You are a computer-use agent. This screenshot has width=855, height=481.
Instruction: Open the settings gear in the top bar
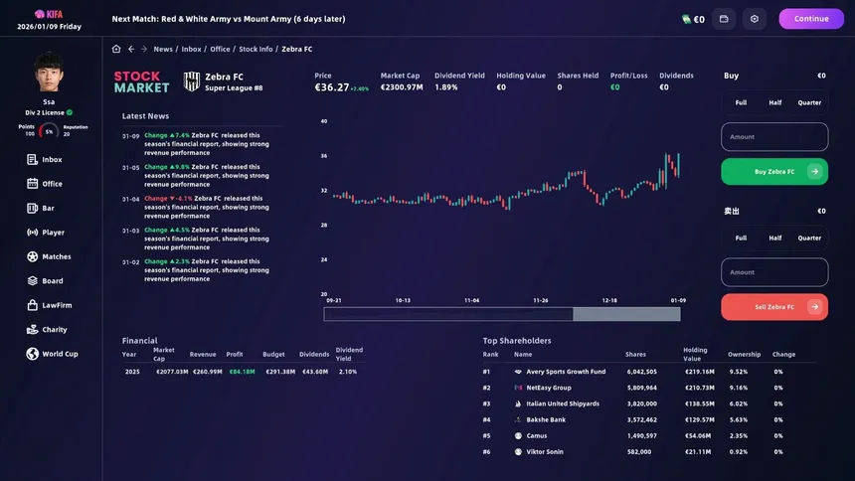click(x=755, y=19)
